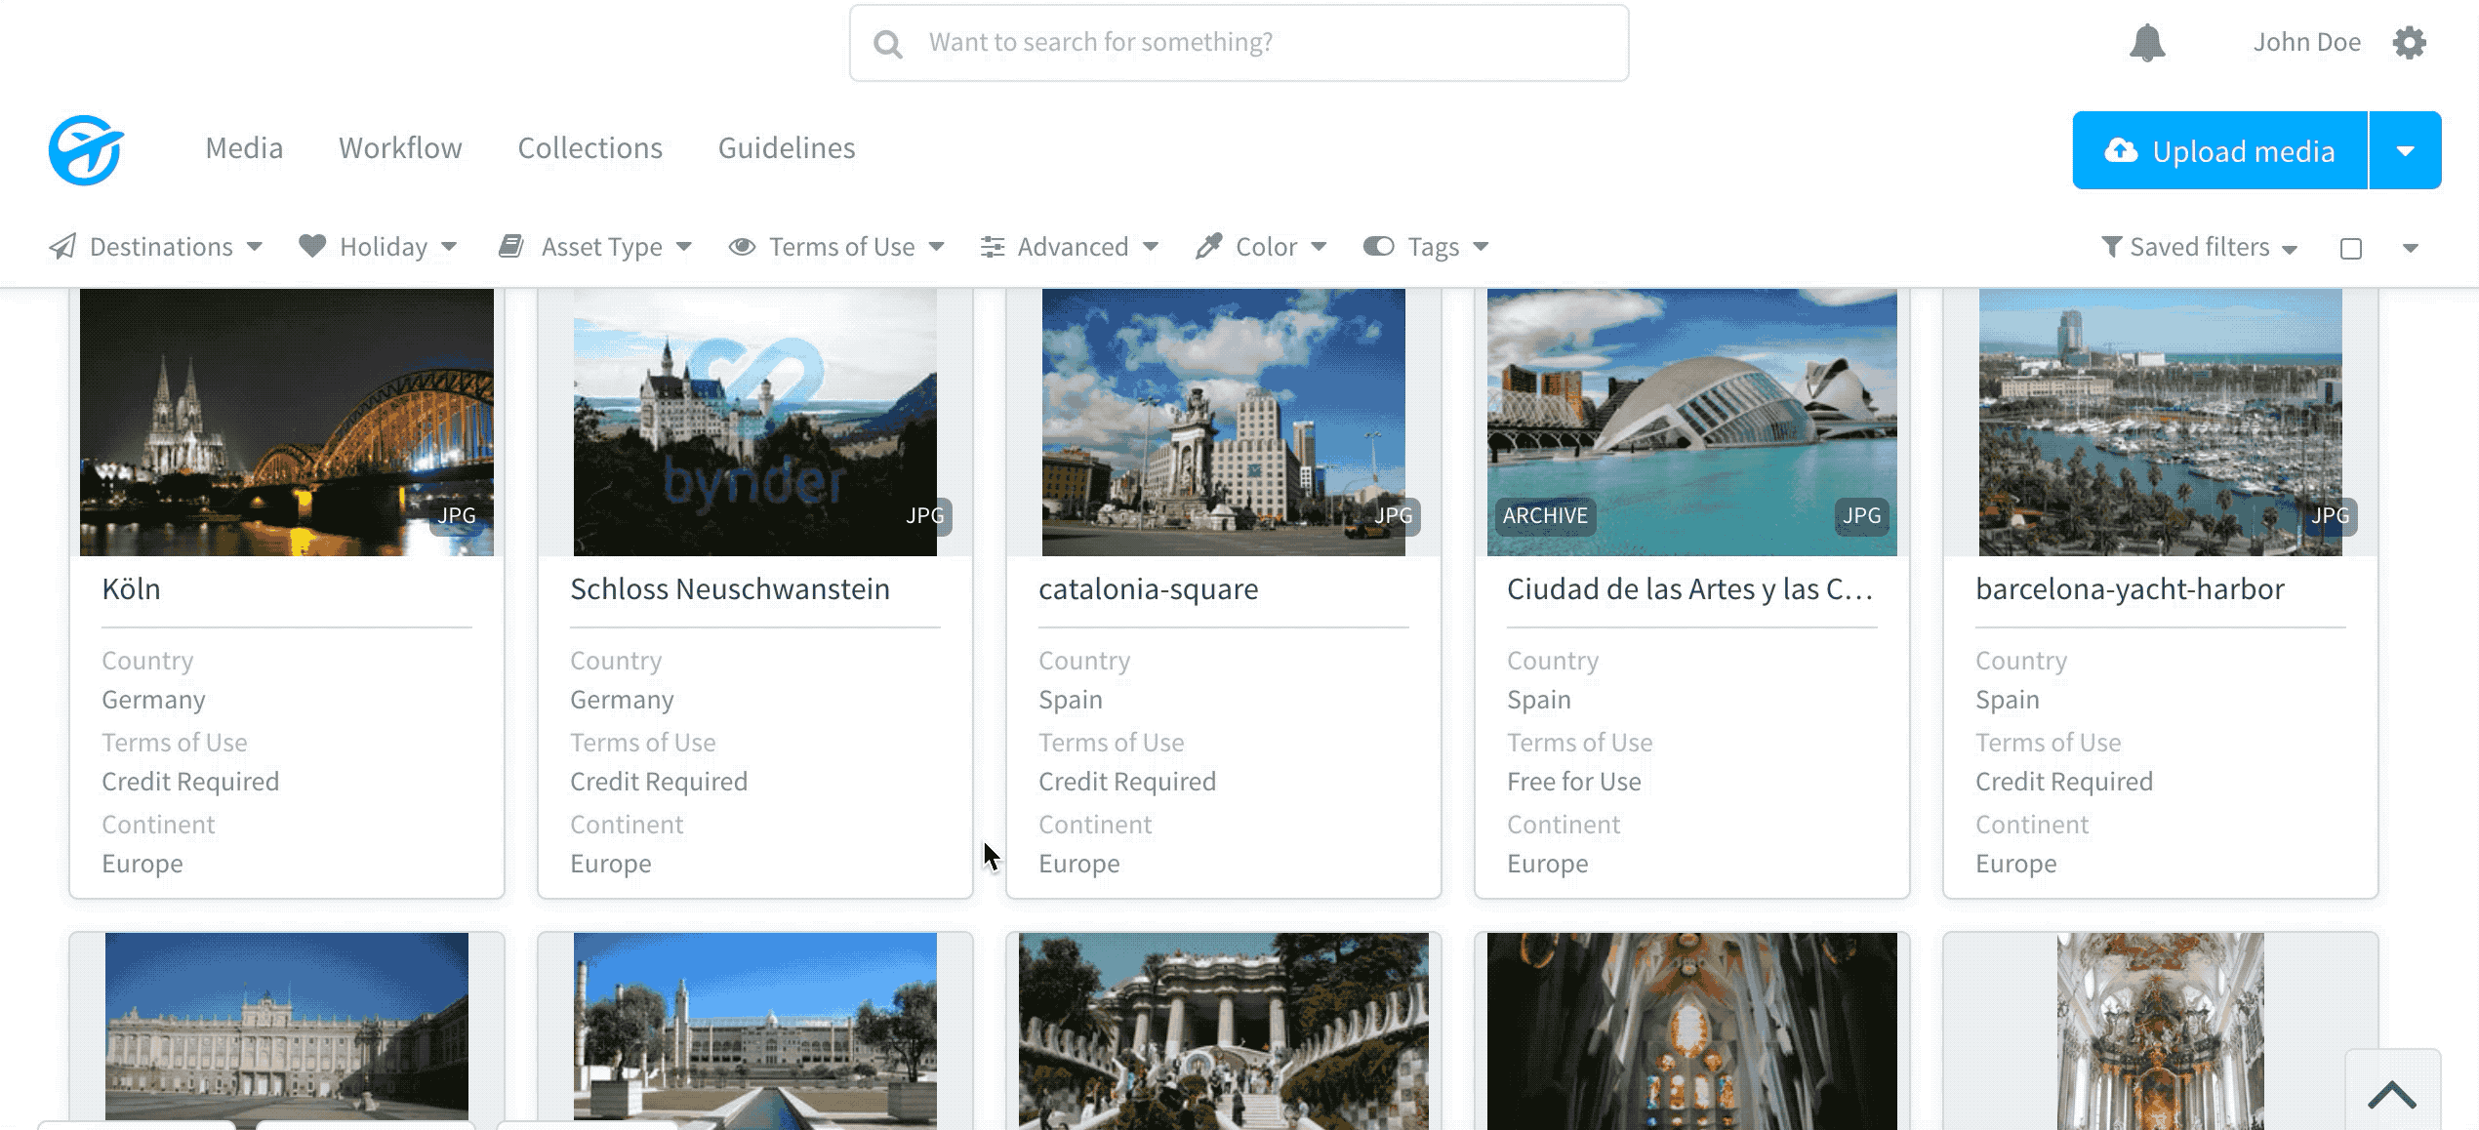Open the Ciudad de las Artes thumbnail

[1692, 422]
